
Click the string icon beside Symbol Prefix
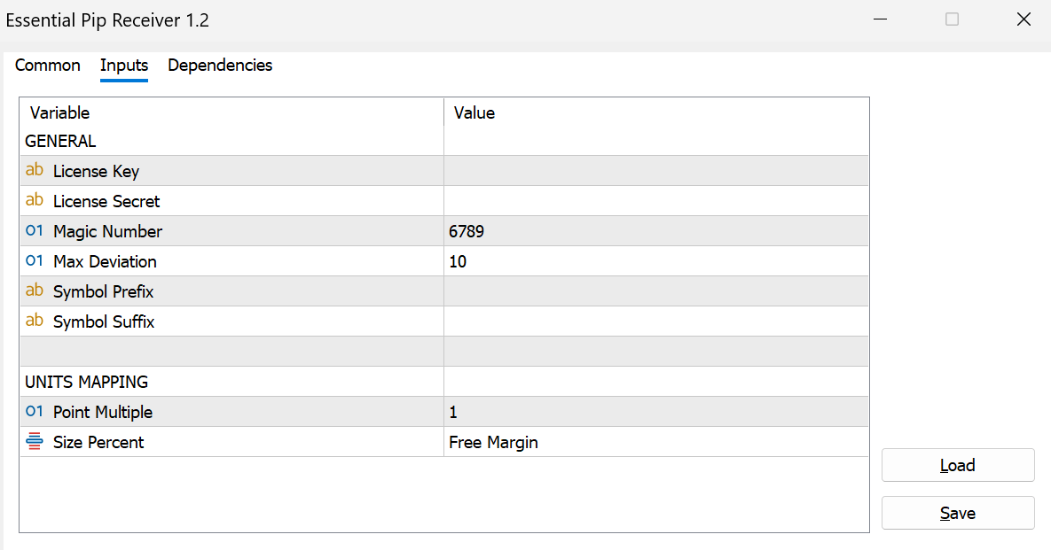click(x=35, y=290)
